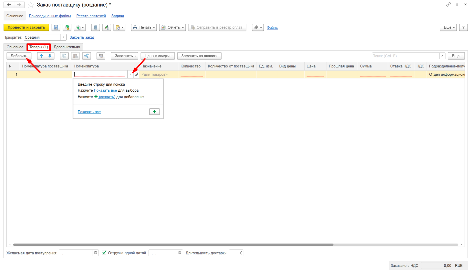Open the Отчеты dropdown
Screen dimensions: 470x272
[172, 27]
